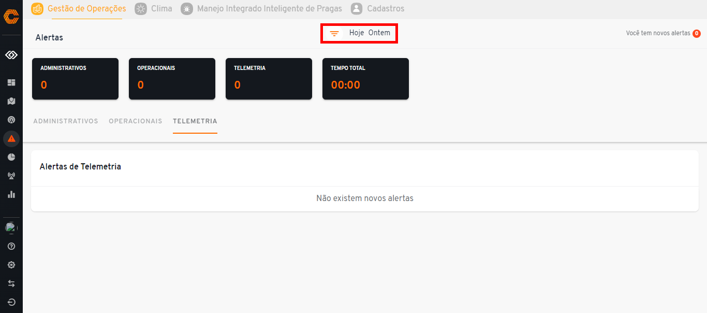Open the dashboard grid icon in sidebar
Screen dimensions: 707x313
pos(11,82)
